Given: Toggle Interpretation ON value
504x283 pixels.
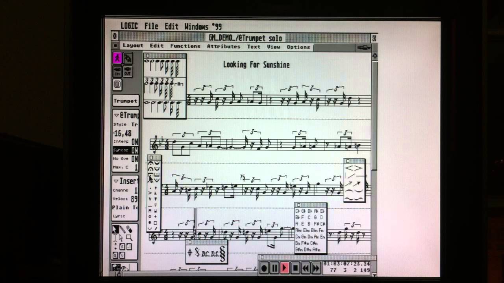Looking at the screenshot, I should 135,142.
